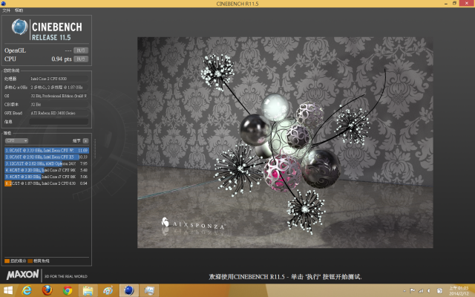Click the input method tray icon
Image resolution: width=475 pixels, height=297 pixels.
click(439, 291)
